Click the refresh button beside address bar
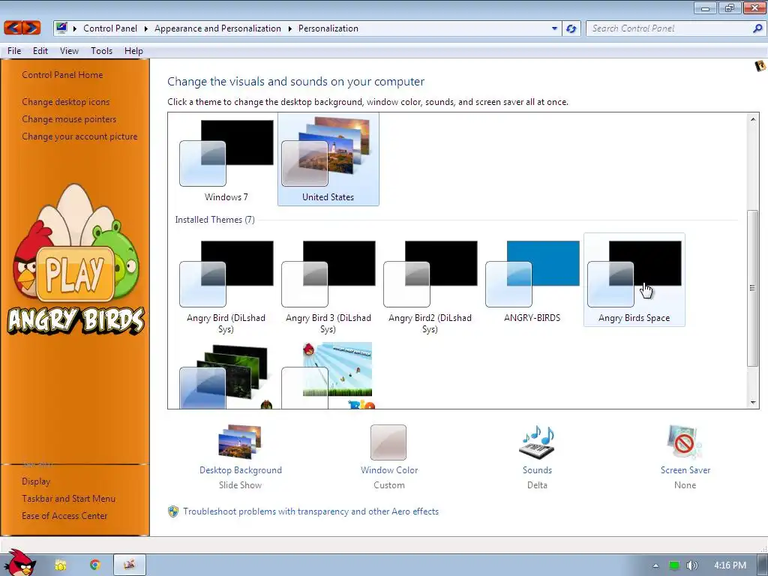This screenshot has height=576, width=768. click(571, 28)
